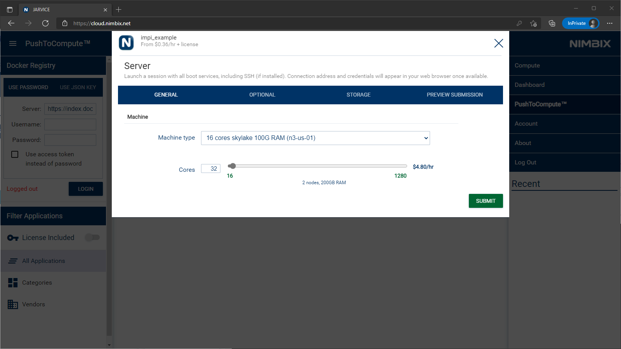Click Log Out in the right menu
This screenshot has width=621, height=349.
tap(565, 162)
